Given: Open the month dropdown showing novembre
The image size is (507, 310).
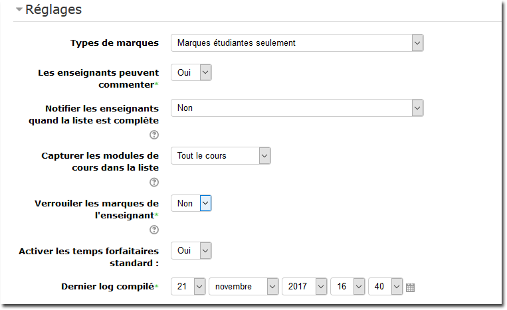Looking at the screenshot, I should point(243,286).
